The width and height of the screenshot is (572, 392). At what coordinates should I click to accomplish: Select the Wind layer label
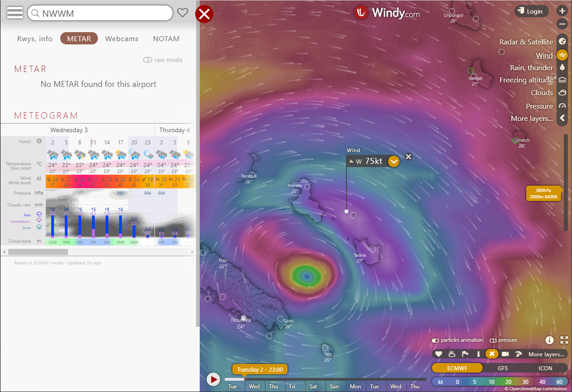tap(544, 55)
